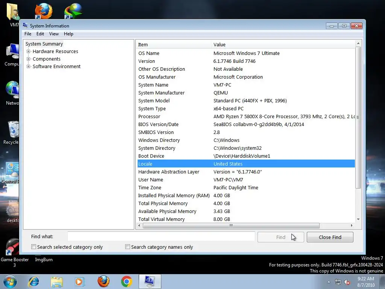This screenshot has height=289, width=385.
Task: Click the muted volume tray icon
Action: point(347,282)
